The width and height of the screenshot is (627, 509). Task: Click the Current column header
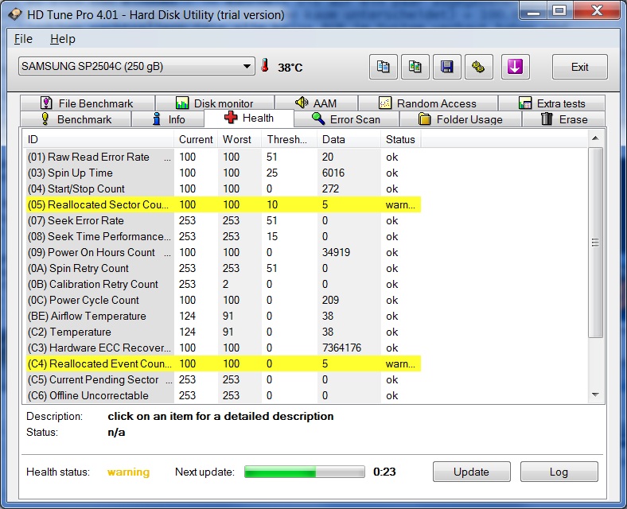pyautogui.click(x=196, y=139)
